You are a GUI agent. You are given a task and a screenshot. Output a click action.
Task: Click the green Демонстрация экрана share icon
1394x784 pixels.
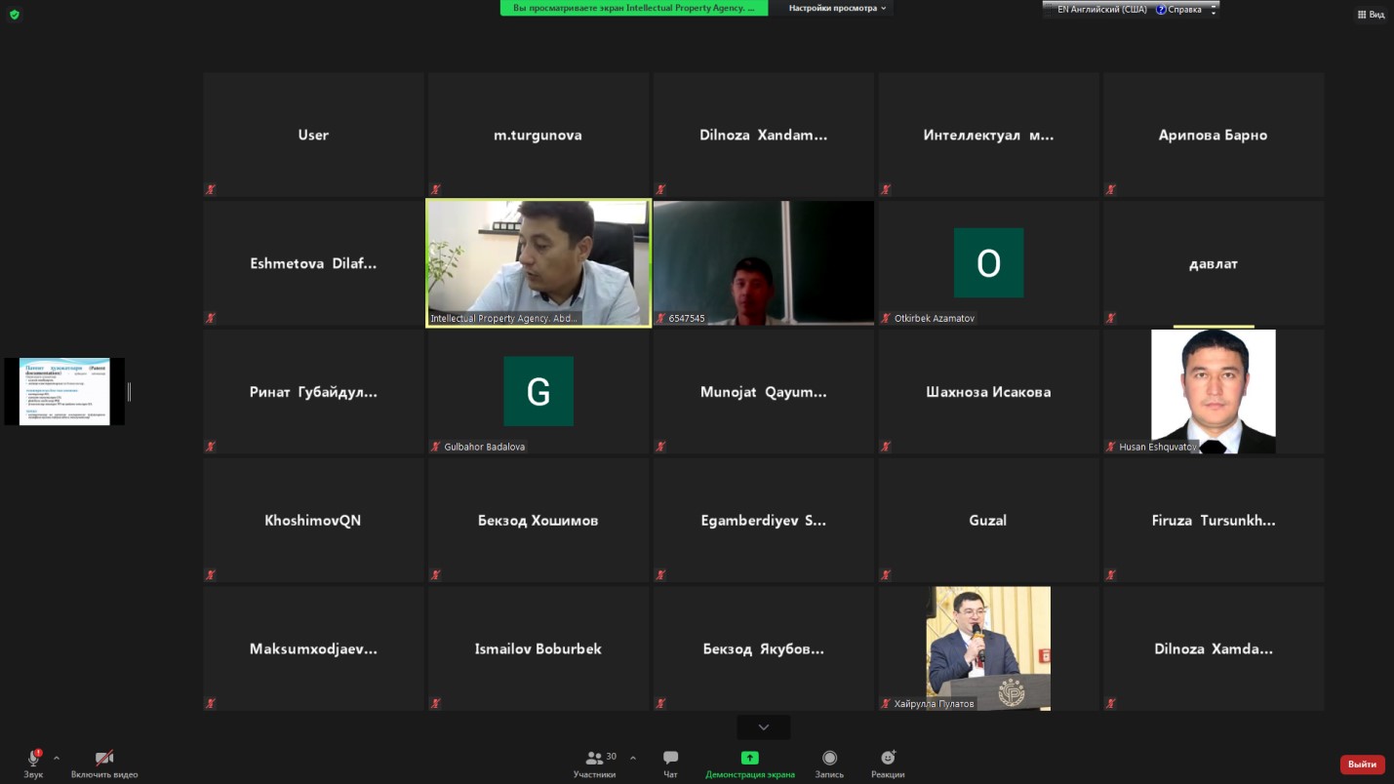coord(749,758)
